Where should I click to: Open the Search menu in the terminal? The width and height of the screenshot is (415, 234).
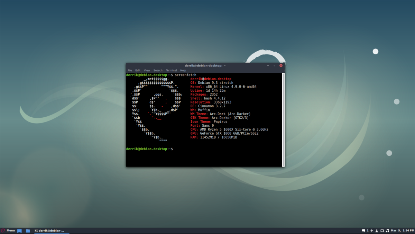click(x=158, y=70)
